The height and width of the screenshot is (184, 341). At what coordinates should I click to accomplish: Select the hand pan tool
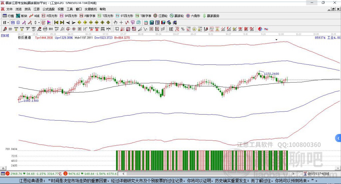pyautogui.click(x=116, y=22)
